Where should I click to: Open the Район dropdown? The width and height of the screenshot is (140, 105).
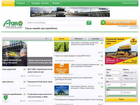tap(129, 79)
